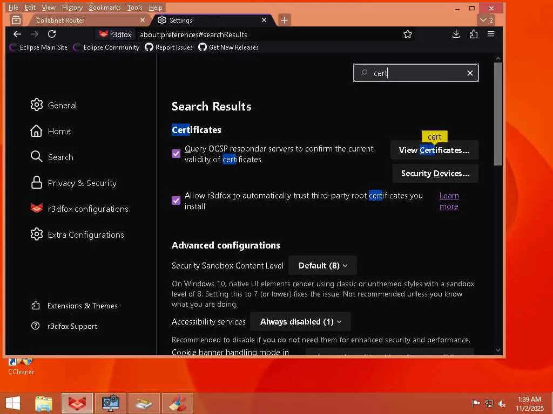Click the View Certificates button
Viewport: 553px width, 414px height.
(x=434, y=150)
